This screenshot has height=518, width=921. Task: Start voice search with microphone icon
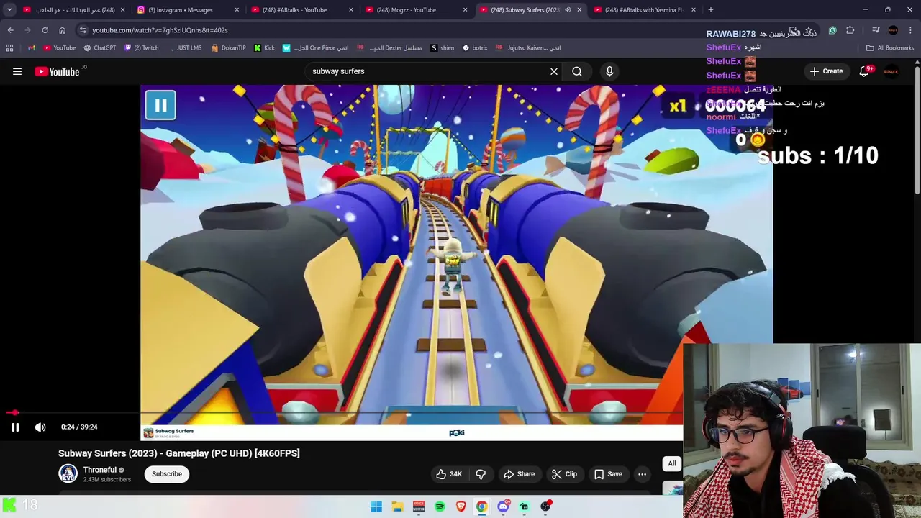click(x=609, y=71)
